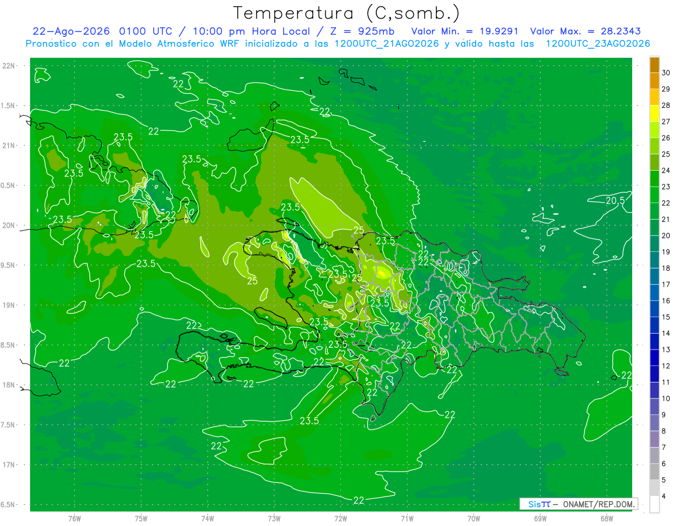Click the legend color between 29 and 30

coord(654,81)
